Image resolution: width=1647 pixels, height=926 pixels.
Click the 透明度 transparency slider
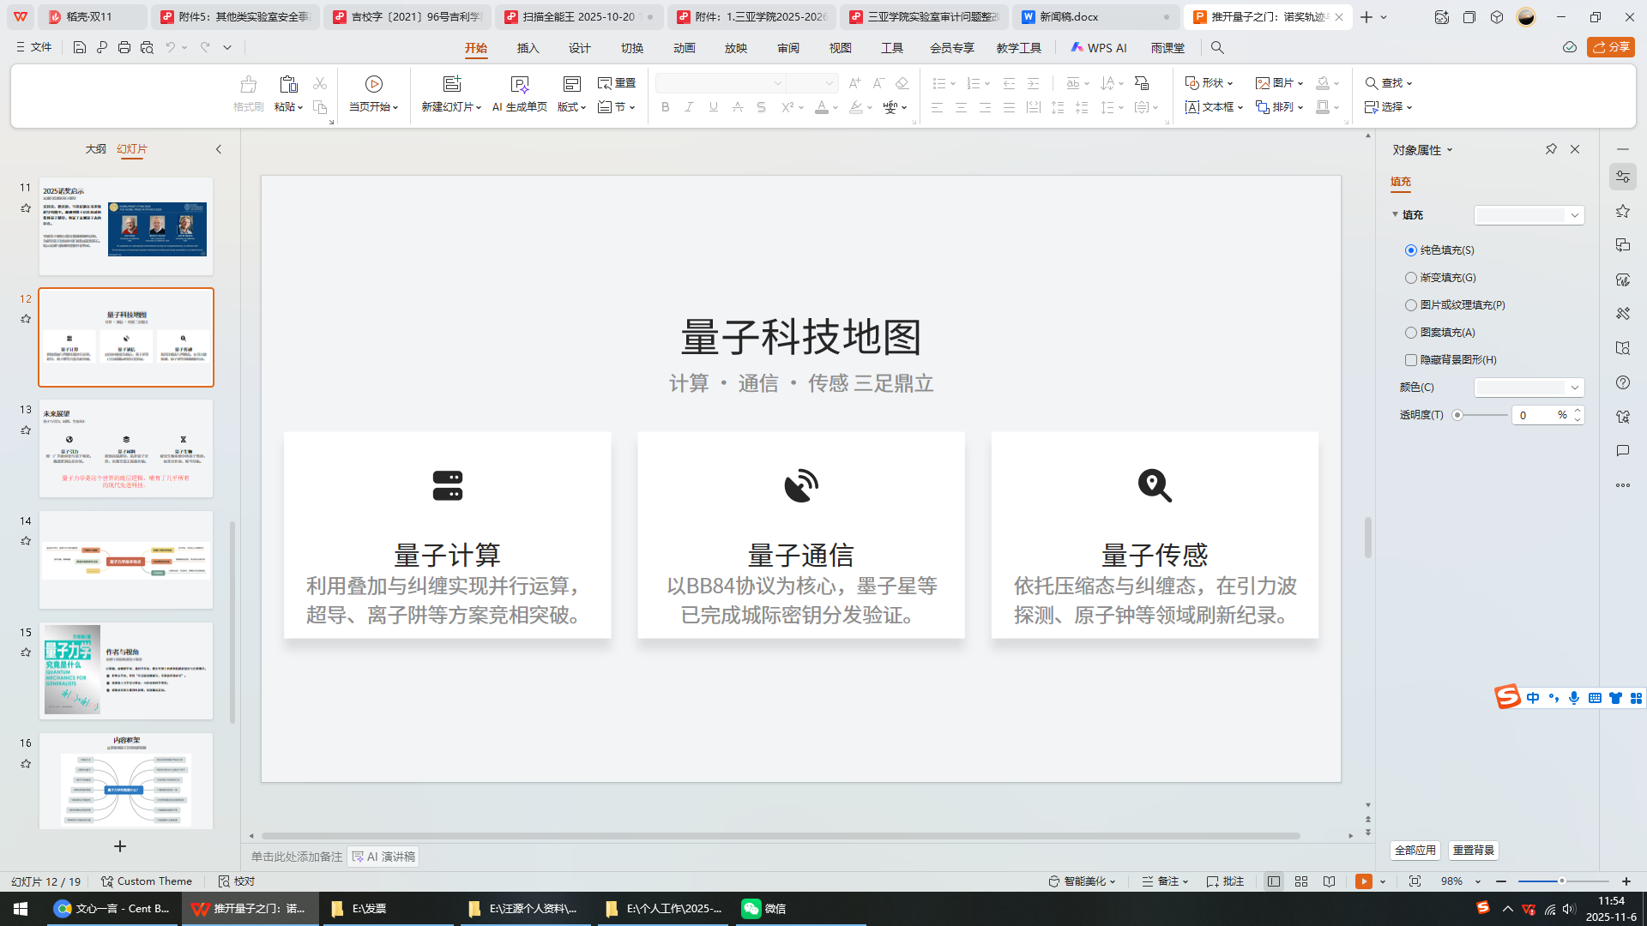click(1481, 415)
